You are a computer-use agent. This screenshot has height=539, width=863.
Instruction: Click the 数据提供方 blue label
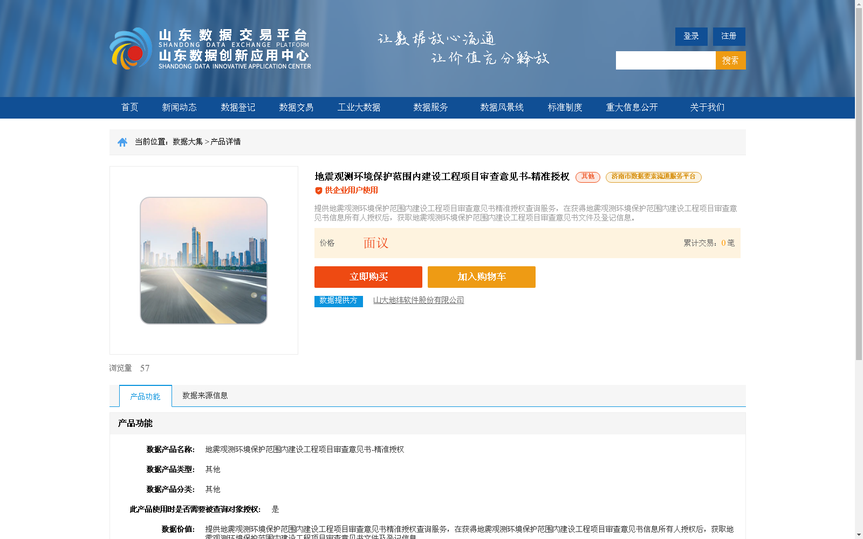point(338,301)
